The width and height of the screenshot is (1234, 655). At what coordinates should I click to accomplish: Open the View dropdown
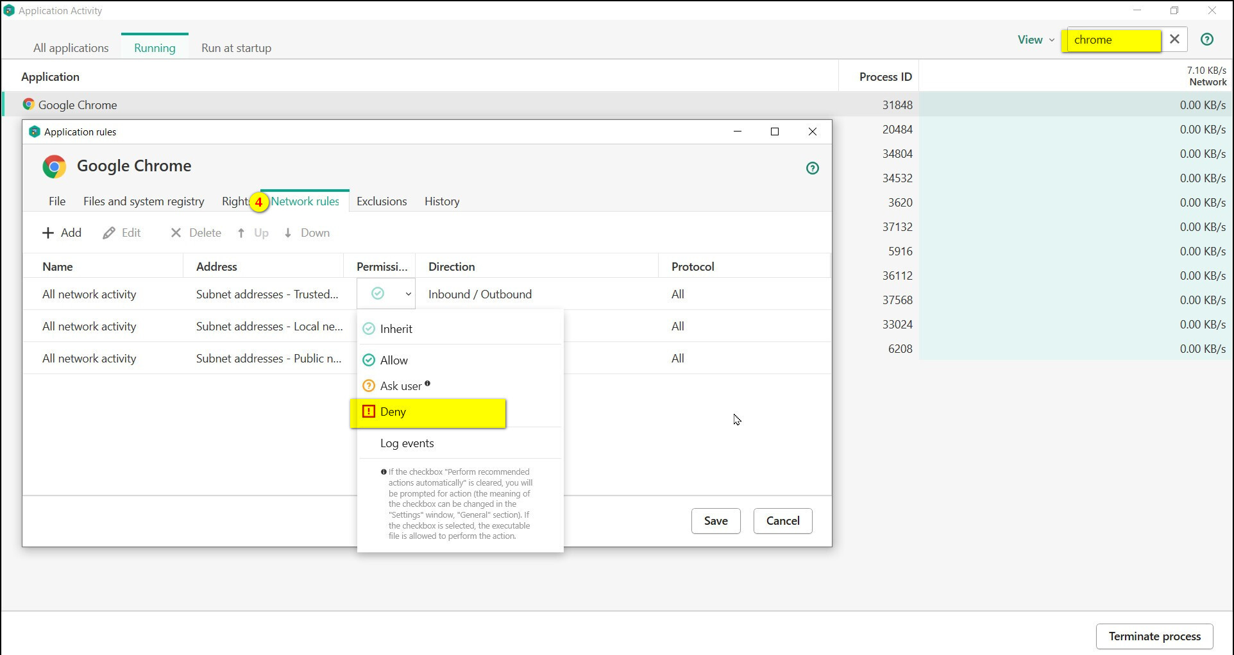(x=1036, y=40)
